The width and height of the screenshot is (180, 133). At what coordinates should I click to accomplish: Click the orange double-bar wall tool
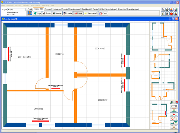(174, 127)
